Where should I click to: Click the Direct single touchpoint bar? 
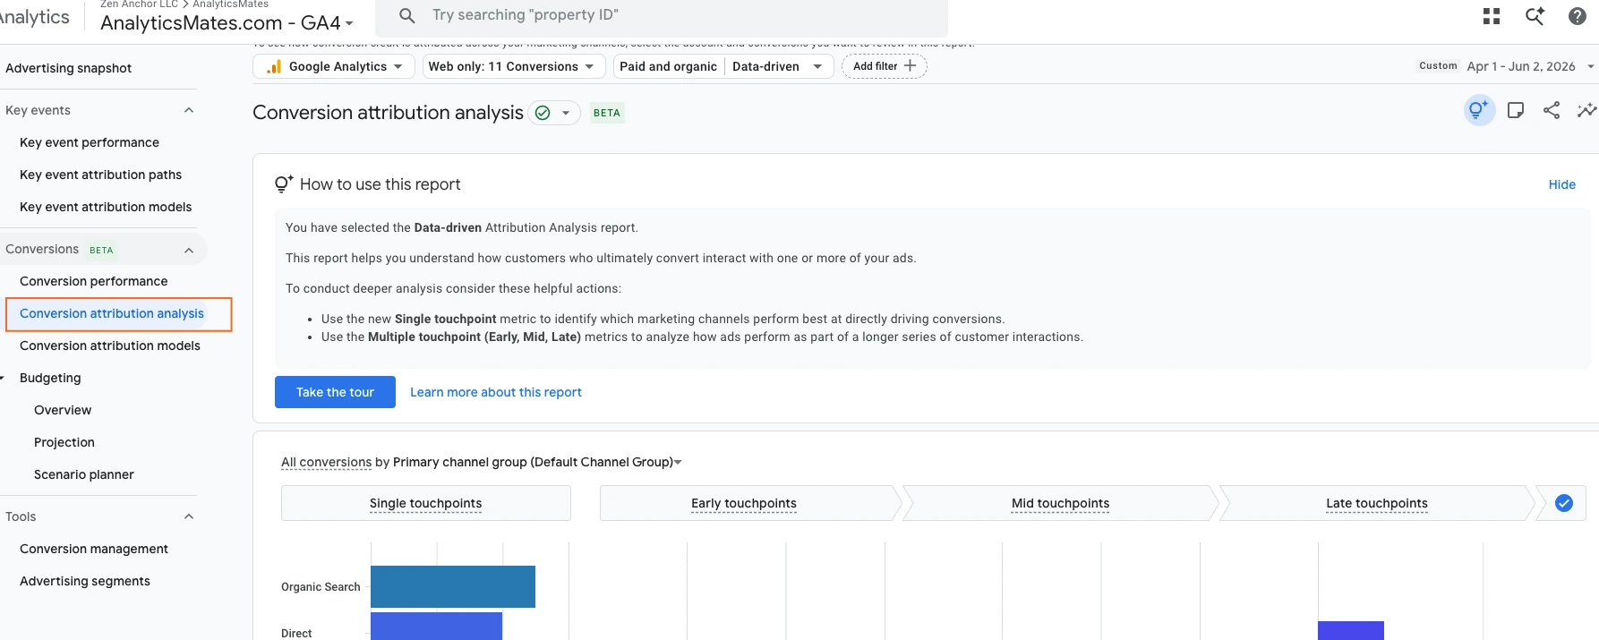(x=436, y=627)
